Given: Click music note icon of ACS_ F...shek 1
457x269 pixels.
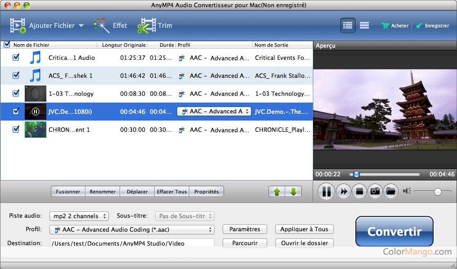Looking at the screenshot, I should tap(36, 76).
